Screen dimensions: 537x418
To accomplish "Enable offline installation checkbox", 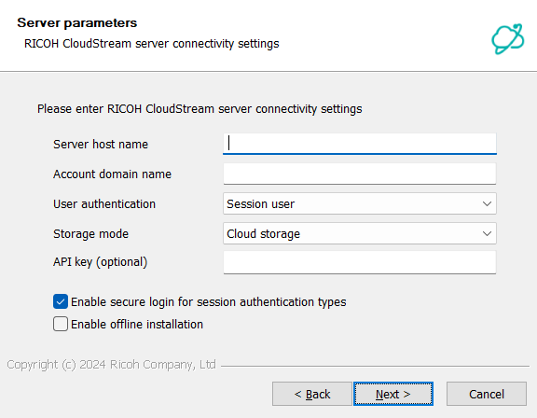I will 61,324.
